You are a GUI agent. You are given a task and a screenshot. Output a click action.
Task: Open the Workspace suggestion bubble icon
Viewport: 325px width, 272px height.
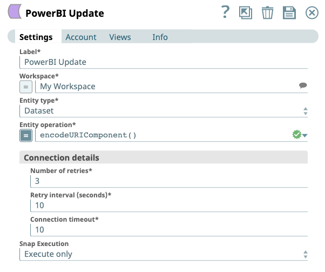point(303,85)
